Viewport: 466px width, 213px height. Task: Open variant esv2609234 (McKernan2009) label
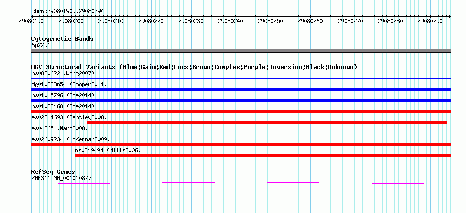tap(71, 139)
